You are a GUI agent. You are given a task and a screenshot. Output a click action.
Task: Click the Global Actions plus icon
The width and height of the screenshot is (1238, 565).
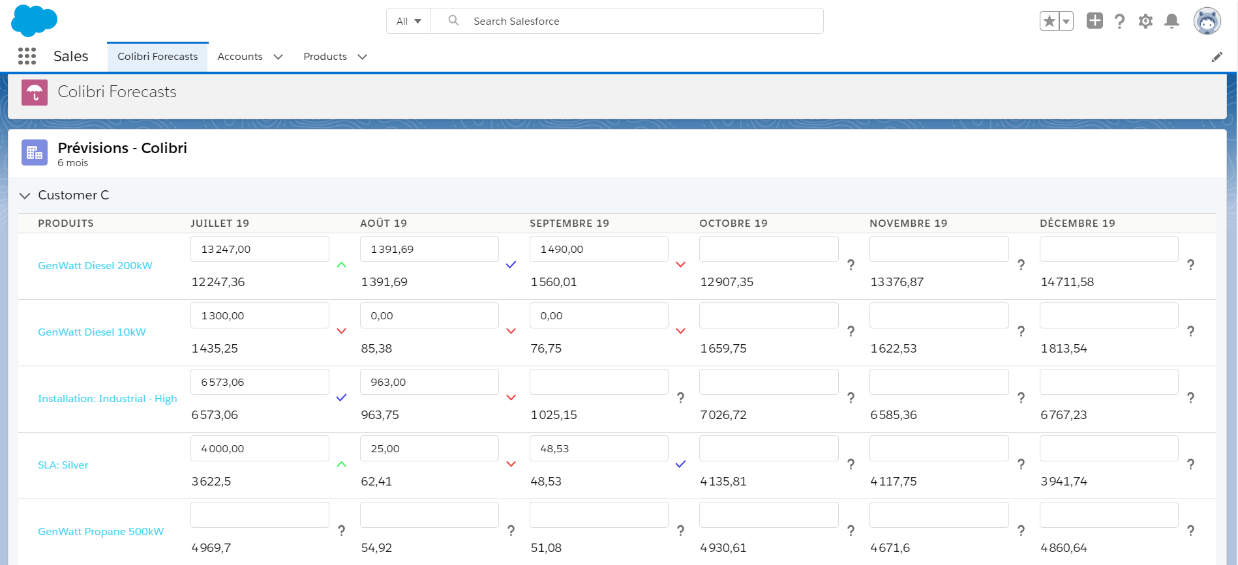tap(1095, 21)
